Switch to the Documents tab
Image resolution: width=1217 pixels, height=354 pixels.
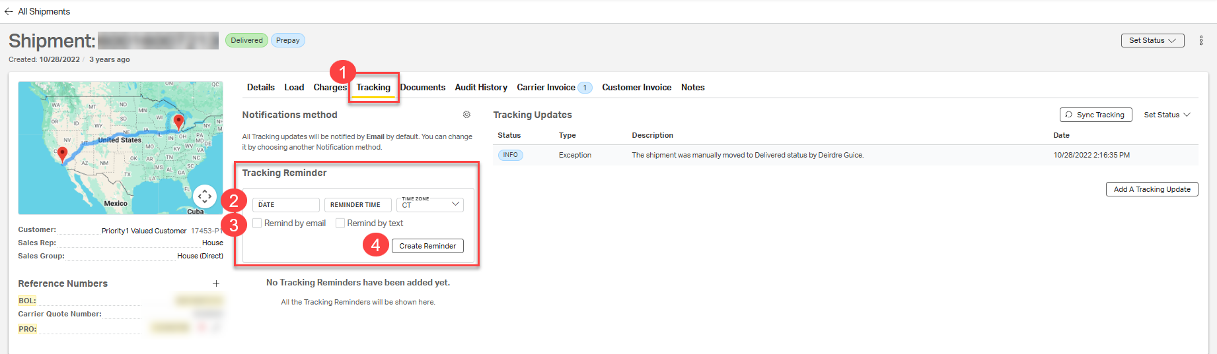coord(423,87)
